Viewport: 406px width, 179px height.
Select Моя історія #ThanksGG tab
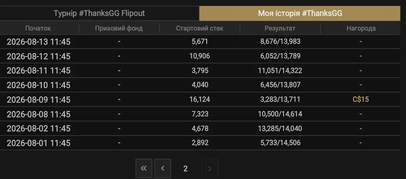click(300, 13)
